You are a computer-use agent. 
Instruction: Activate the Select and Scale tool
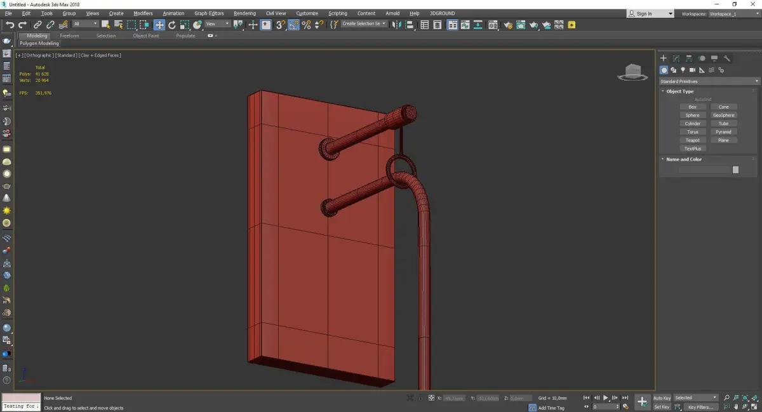click(x=184, y=25)
